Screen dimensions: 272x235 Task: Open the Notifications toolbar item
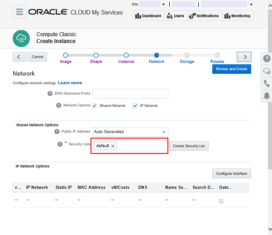[205, 16]
